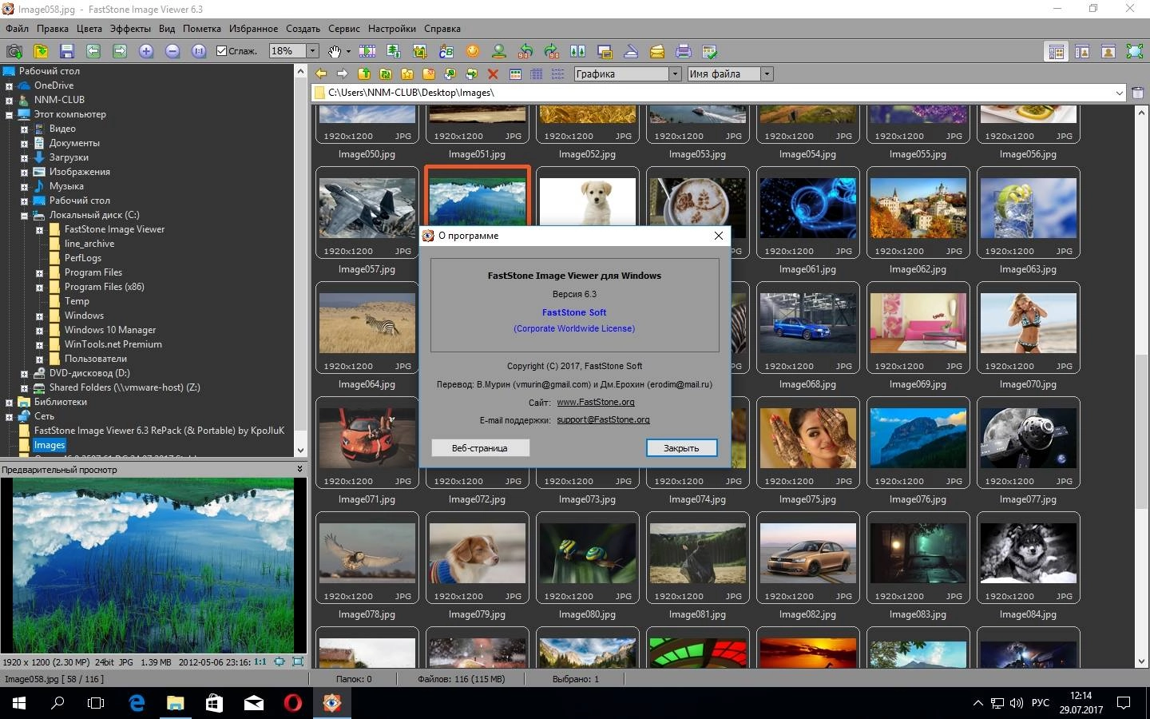Select the Image063.jpg thumbnail

click(1028, 213)
